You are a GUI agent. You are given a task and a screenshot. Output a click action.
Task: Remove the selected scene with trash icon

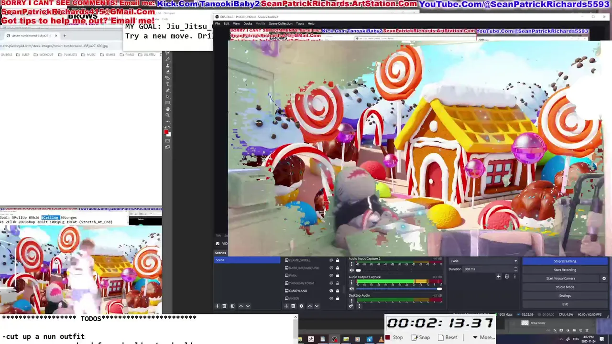point(224,306)
